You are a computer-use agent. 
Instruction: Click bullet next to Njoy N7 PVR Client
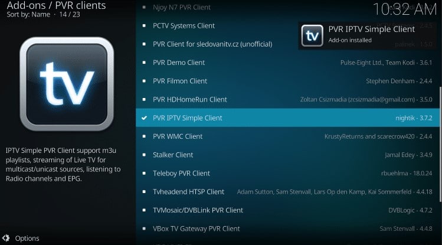[x=144, y=7]
